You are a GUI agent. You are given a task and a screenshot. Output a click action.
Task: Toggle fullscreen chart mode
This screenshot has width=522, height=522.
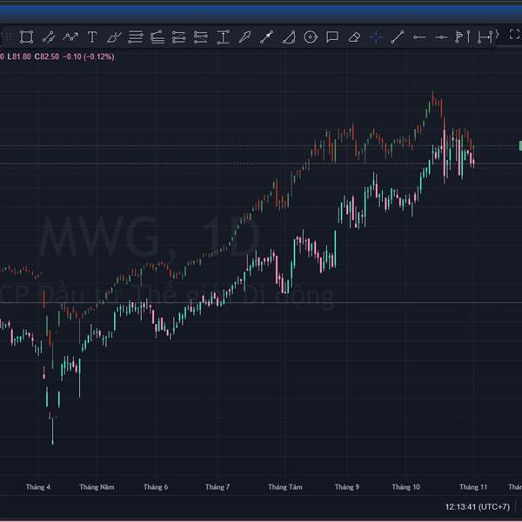pyautogui.click(x=515, y=34)
